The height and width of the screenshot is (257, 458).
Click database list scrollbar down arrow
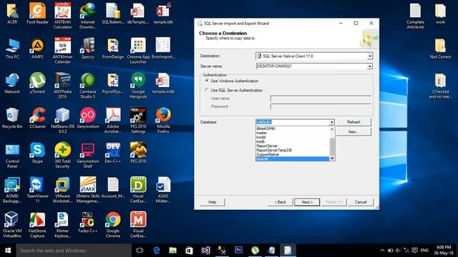(332, 158)
